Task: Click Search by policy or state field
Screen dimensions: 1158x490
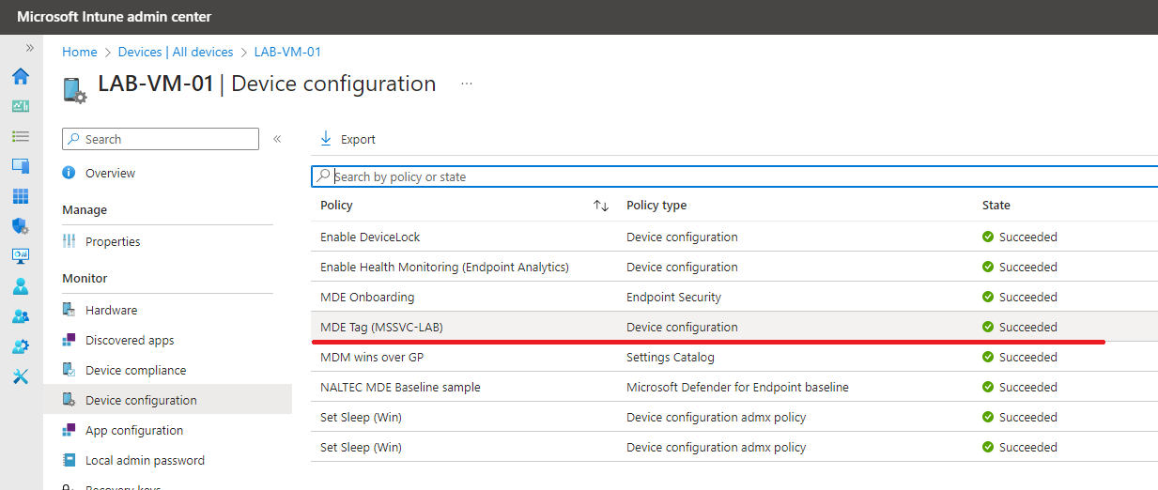Action: [733, 176]
